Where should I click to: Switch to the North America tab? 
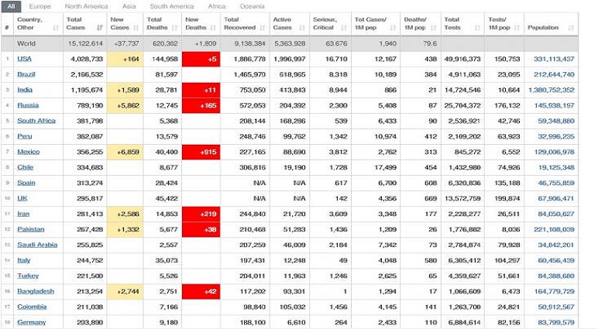[x=84, y=5]
